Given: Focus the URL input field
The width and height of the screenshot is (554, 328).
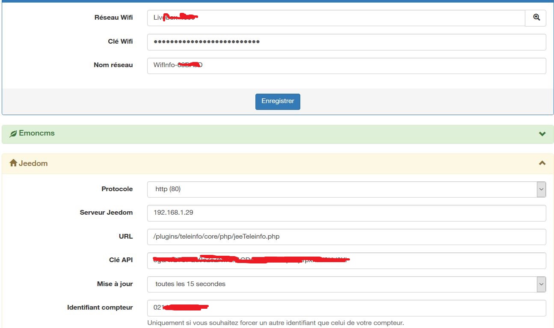Looking at the screenshot, I should coord(347,236).
